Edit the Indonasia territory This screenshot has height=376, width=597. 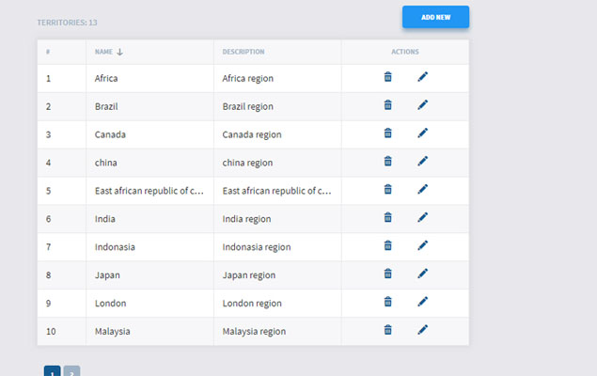tap(422, 246)
